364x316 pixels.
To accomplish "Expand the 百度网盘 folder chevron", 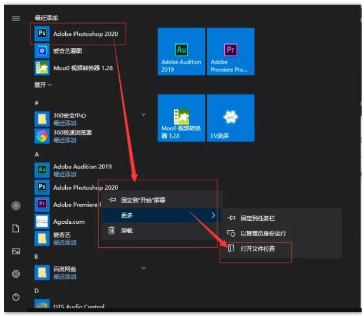I will coord(143,268).
